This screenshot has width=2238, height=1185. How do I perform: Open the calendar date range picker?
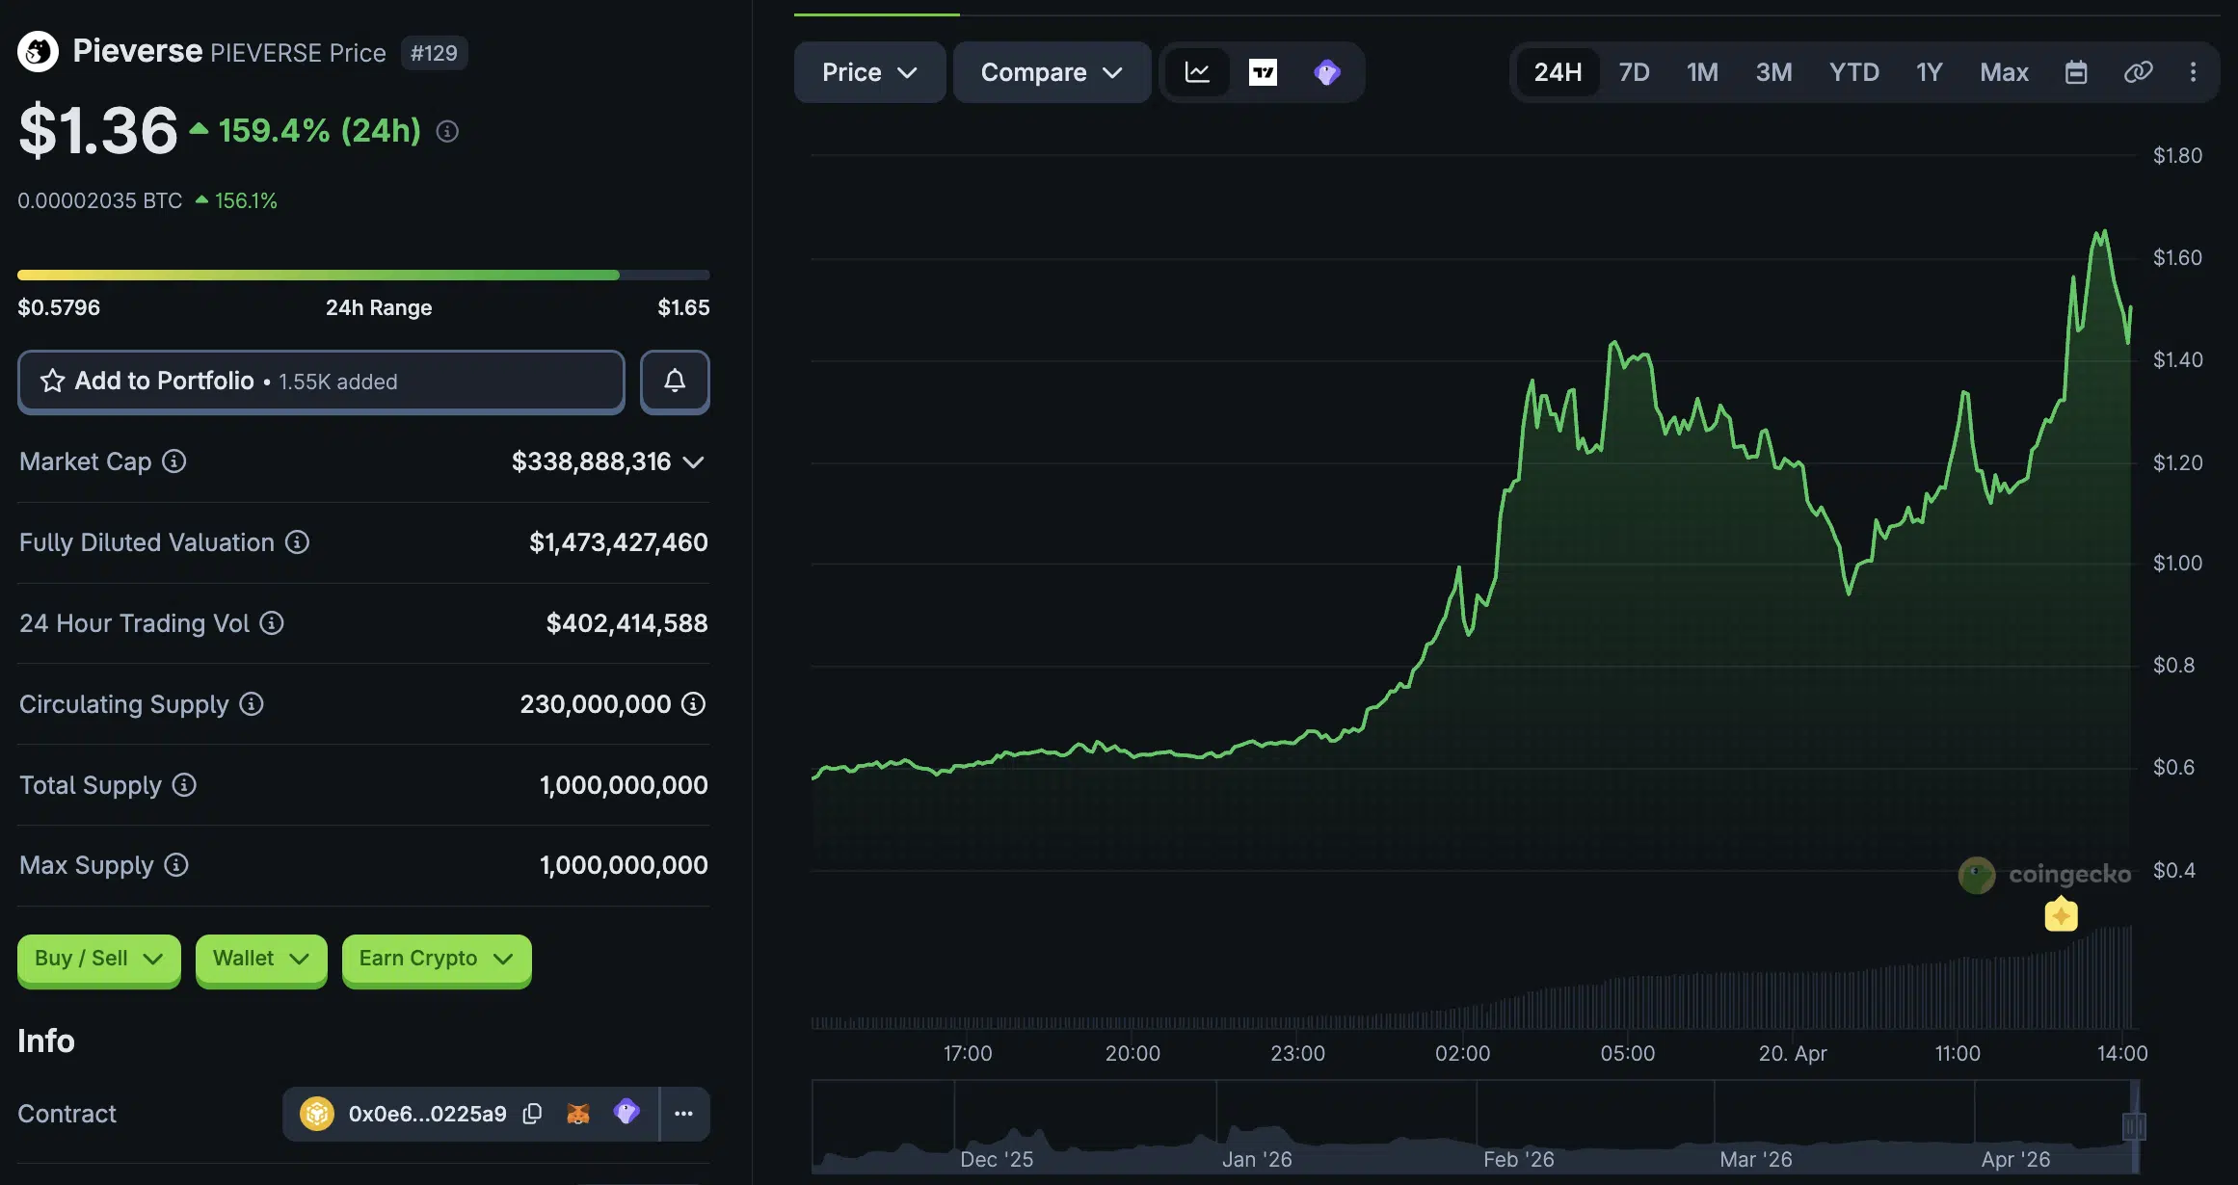coord(2076,72)
